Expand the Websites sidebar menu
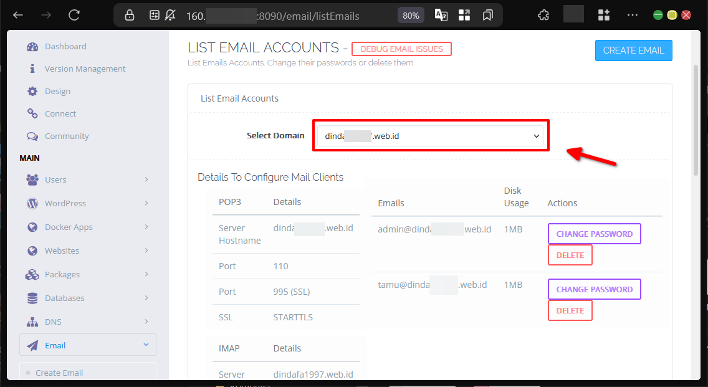The width and height of the screenshot is (708, 387). coord(87,251)
